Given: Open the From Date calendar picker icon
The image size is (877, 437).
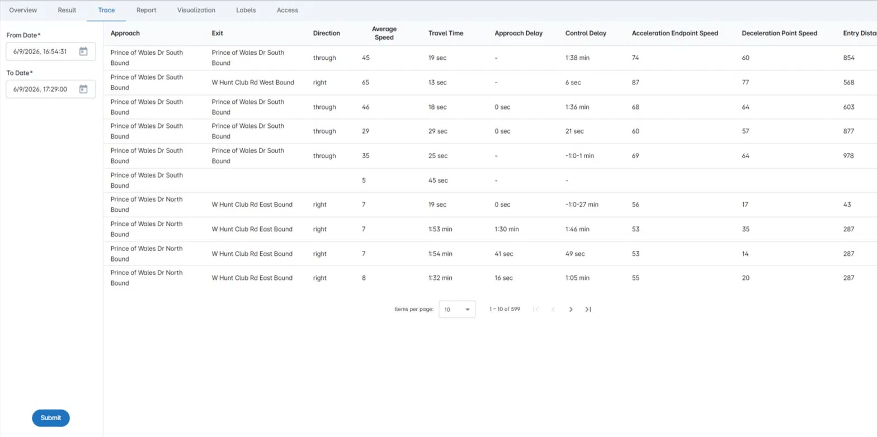Looking at the screenshot, I should [x=83, y=51].
